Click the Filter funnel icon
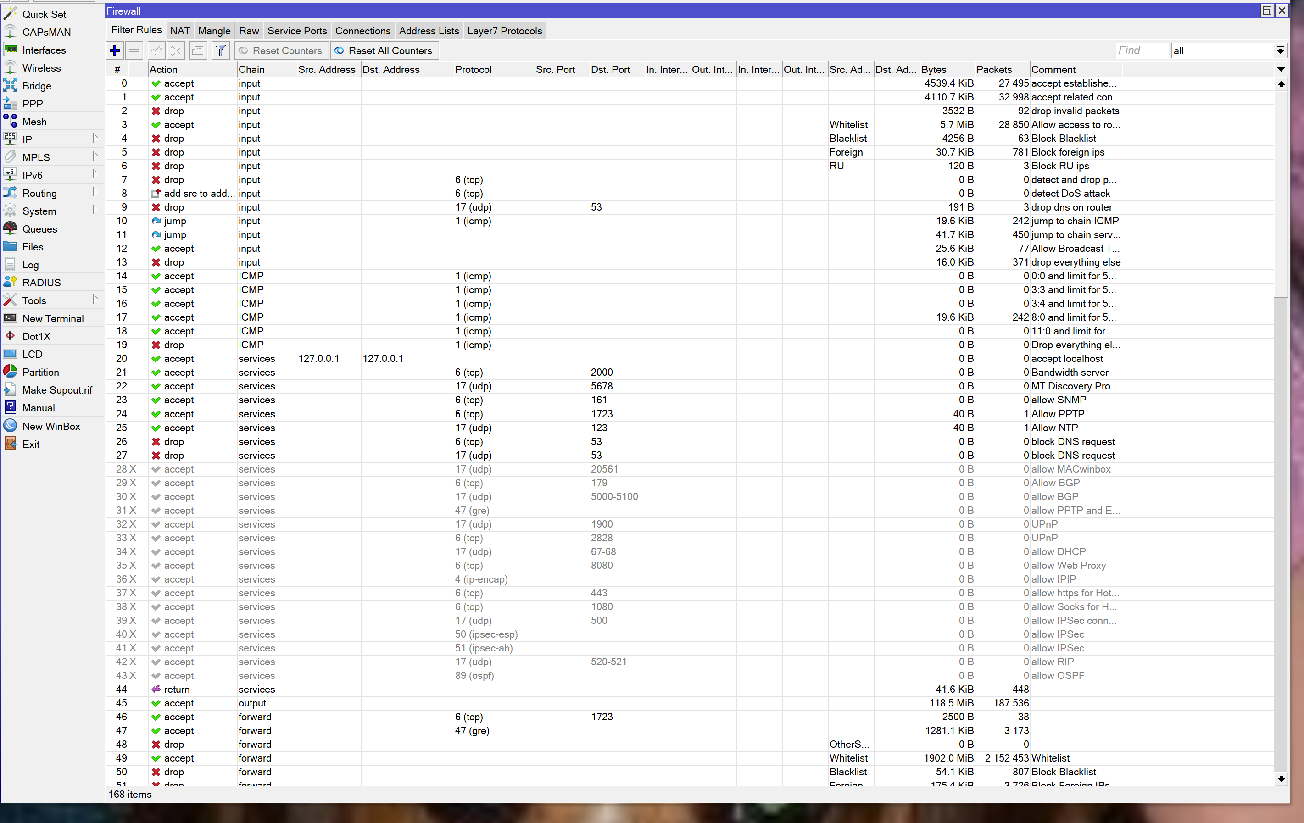 220,50
